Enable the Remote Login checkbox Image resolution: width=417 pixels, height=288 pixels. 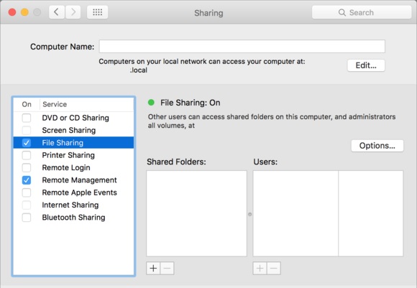tap(27, 167)
